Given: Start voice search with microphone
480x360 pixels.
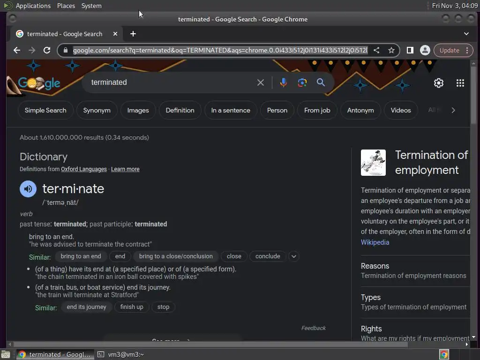Looking at the screenshot, I should (x=284, y=82).
